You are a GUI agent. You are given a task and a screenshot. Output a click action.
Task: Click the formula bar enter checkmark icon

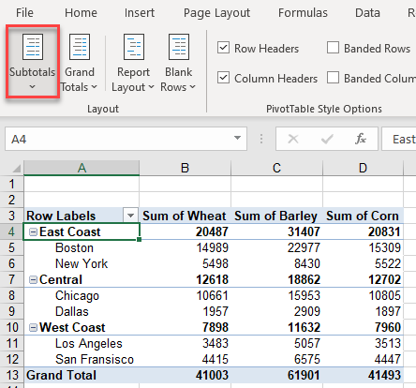[327, 139]
